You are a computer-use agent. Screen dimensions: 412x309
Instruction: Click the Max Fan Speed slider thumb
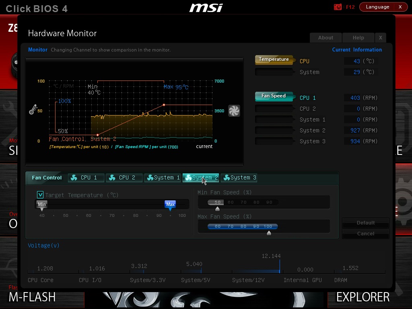[269, 233]
